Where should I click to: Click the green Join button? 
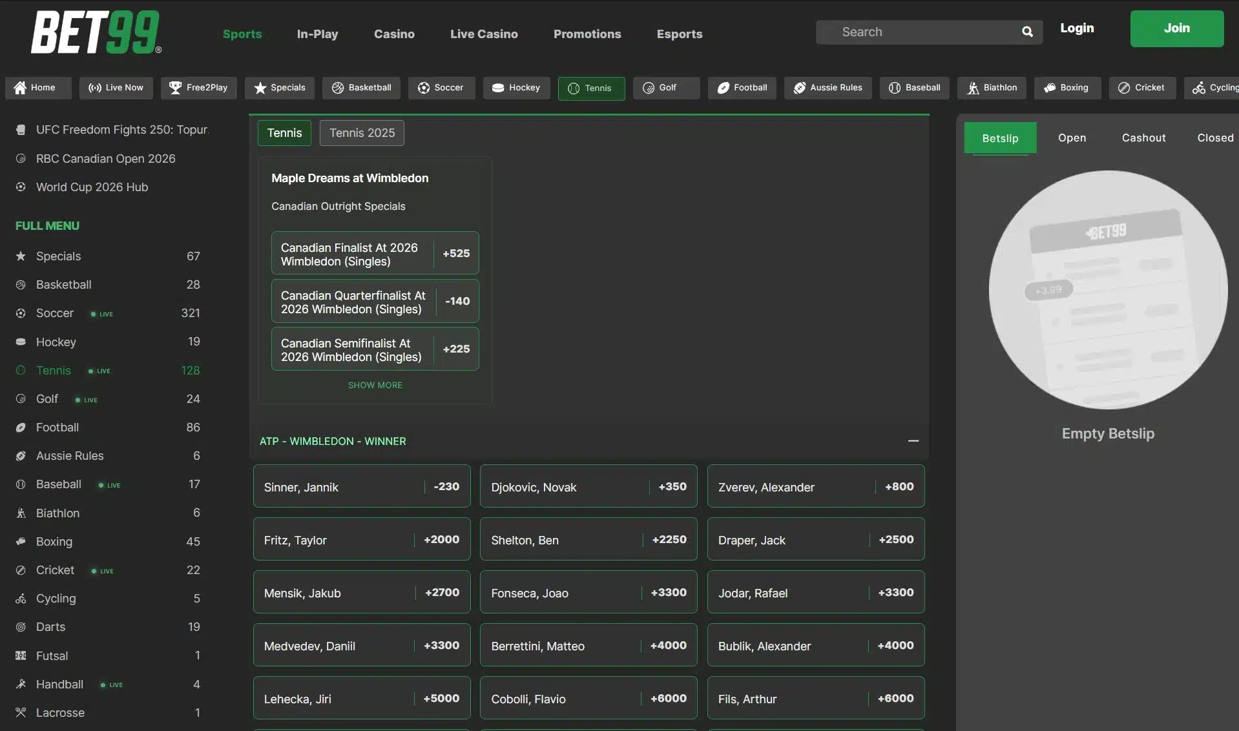1176,28
